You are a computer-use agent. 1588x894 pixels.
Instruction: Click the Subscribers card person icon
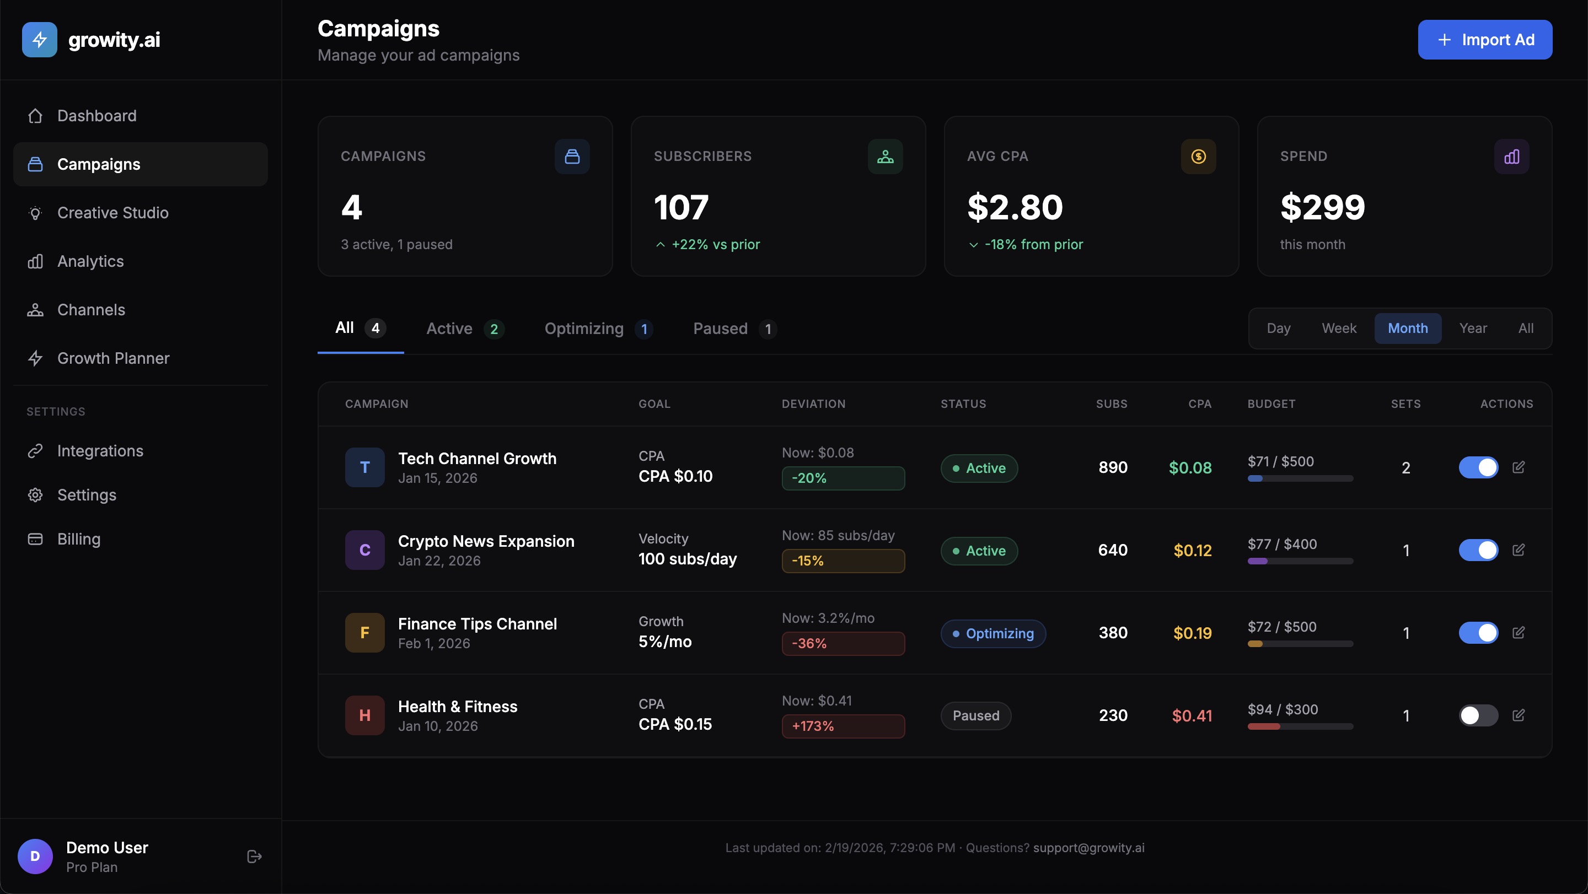(x=885, y=156)
